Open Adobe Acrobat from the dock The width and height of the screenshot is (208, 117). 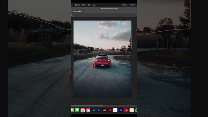[126, 110]
